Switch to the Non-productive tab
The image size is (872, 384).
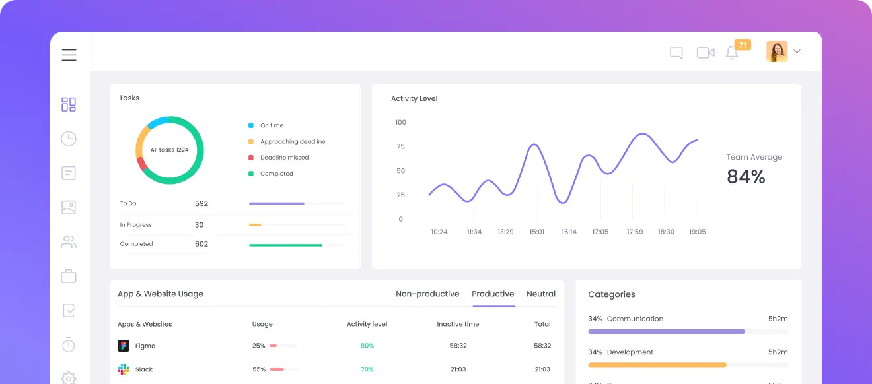pos(427,294)
